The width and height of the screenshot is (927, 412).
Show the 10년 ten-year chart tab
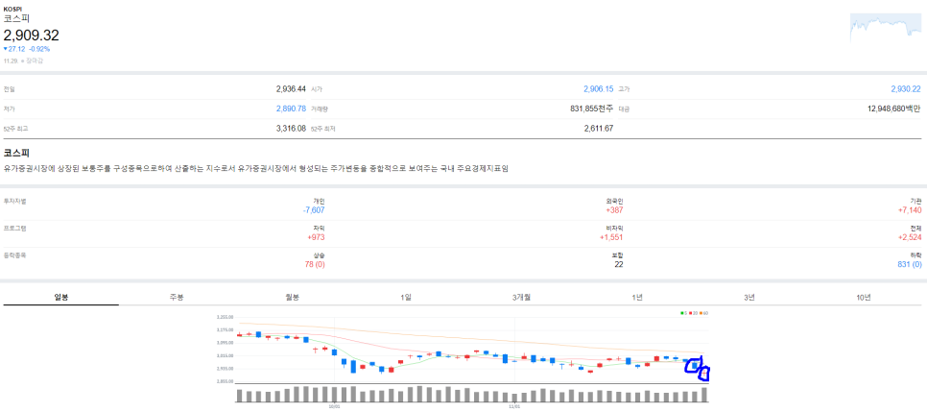tap(863, 297)
